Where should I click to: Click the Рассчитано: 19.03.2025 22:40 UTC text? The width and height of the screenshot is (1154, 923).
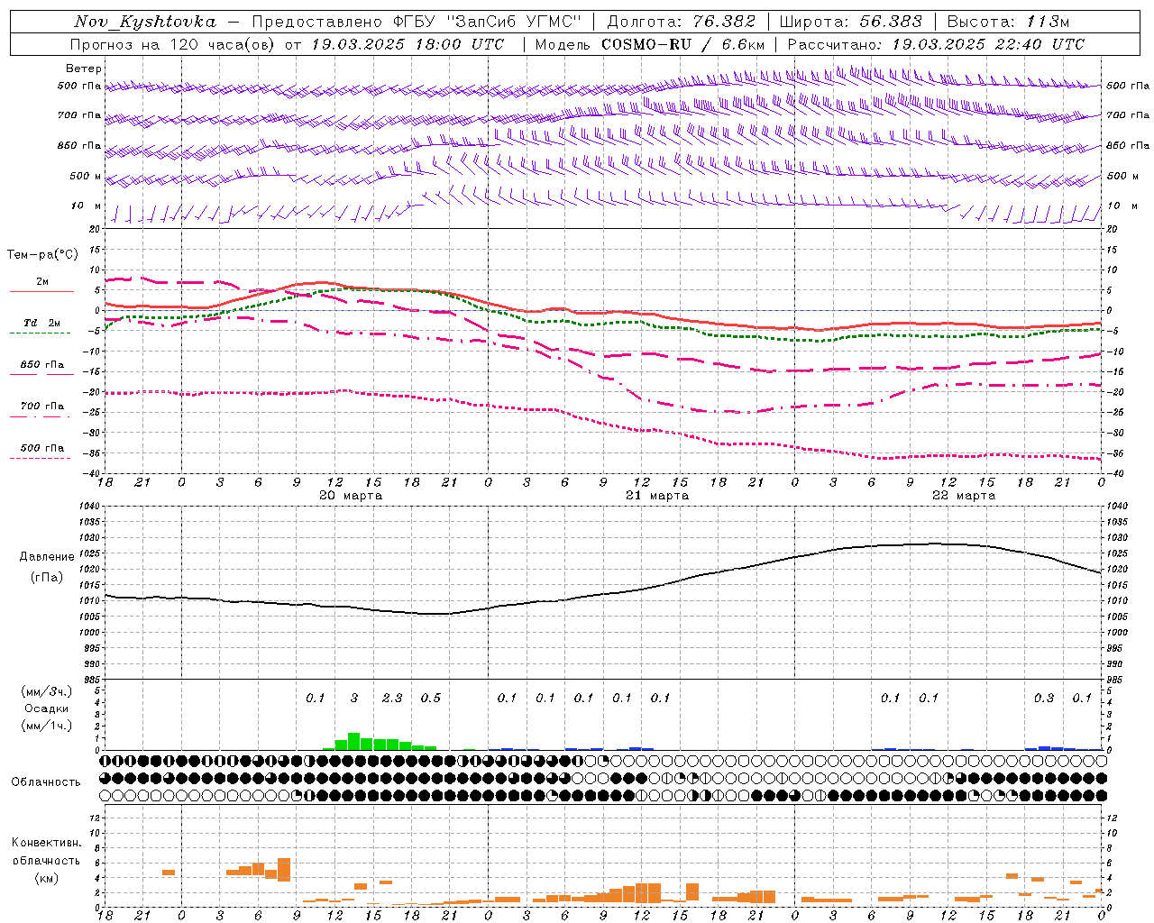pos(936,44)
